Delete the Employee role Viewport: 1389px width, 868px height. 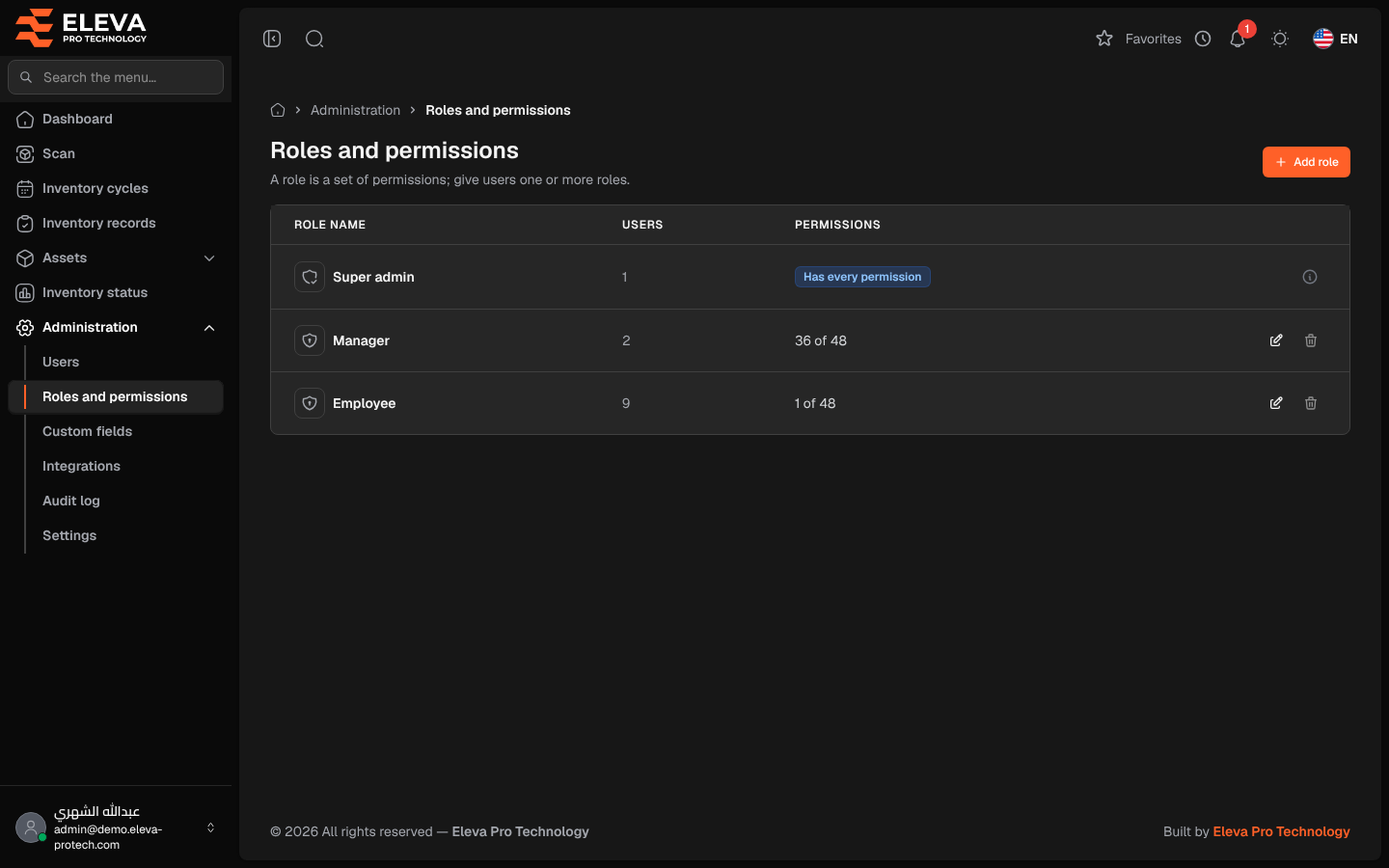coord(1311,403)
